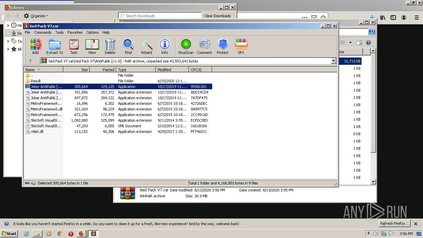Select the xNet.dll file row
This screenshot has height=238, width=423.
pos(118,132)
